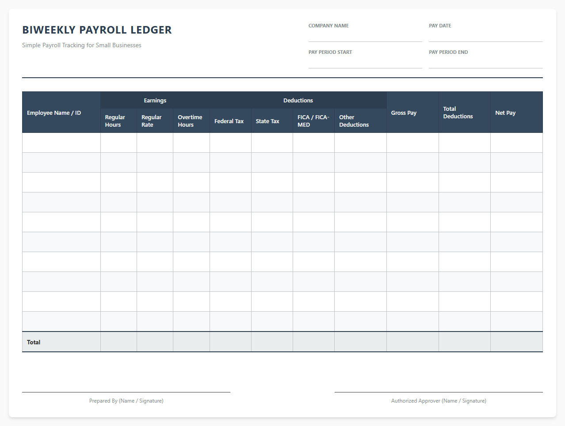This screenshot has height=426, width=565.
Task: Click the 'Net Pay' column header
Action: point(517,113)
